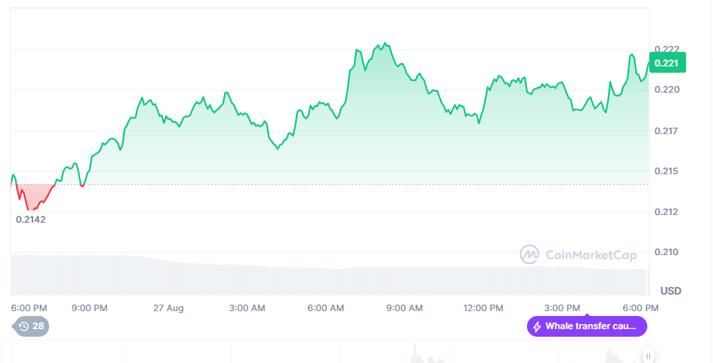Image resolution: width=713 pixels, height=363 pixels.
Task: Click the 6:00 AM time axis label
Action: [x=326, y=308]
